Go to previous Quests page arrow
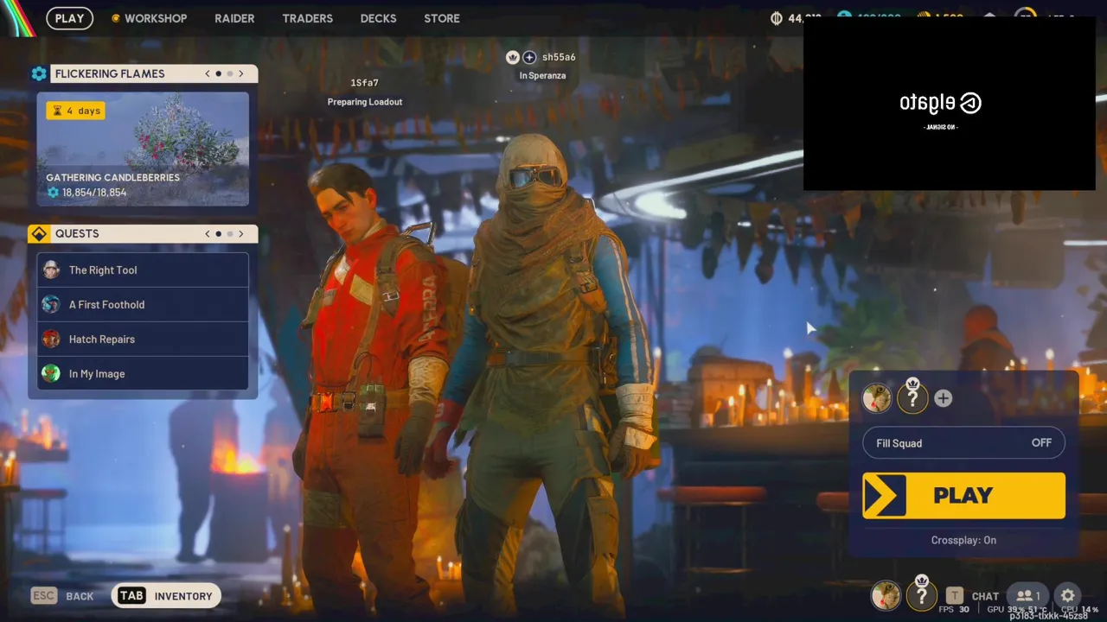Viewport: 1107px width, 622px height. pyautogui.click(x=208, y=233)
